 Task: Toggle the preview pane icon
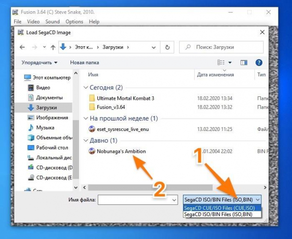[x=244, y=63]
